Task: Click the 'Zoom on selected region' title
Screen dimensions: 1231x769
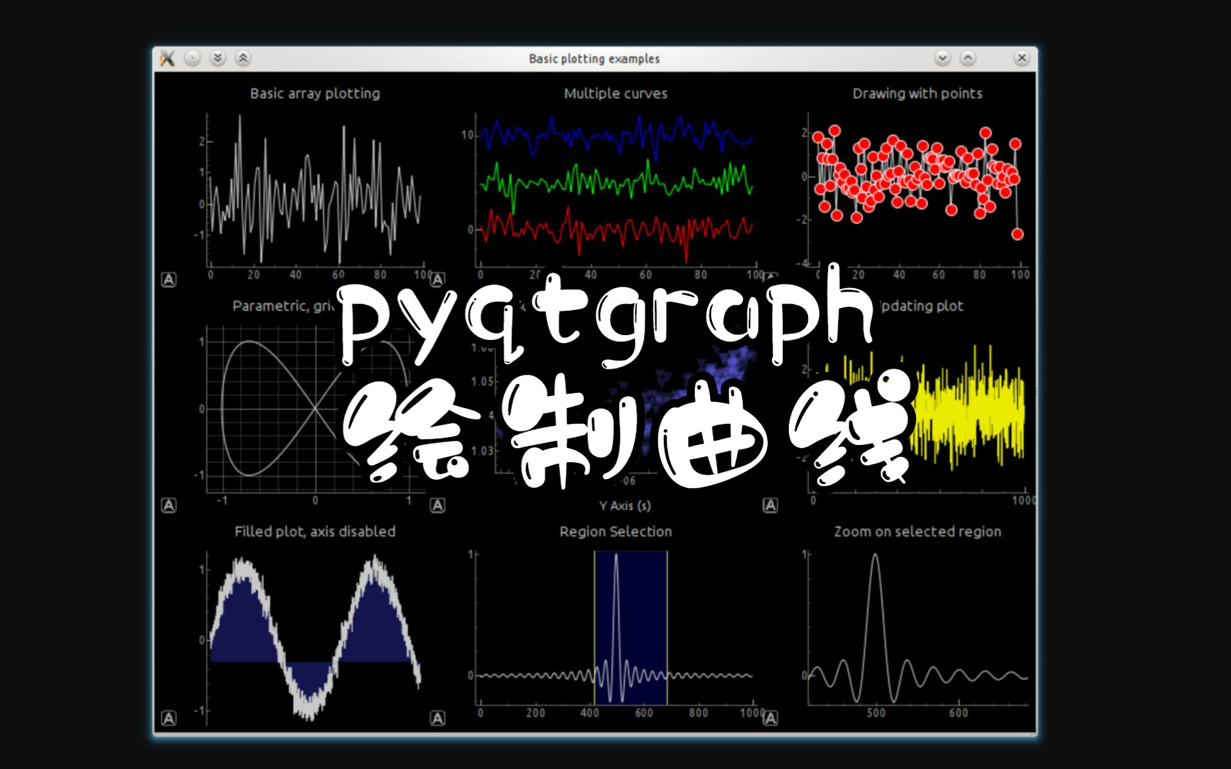Action: [x=918, y=532]
